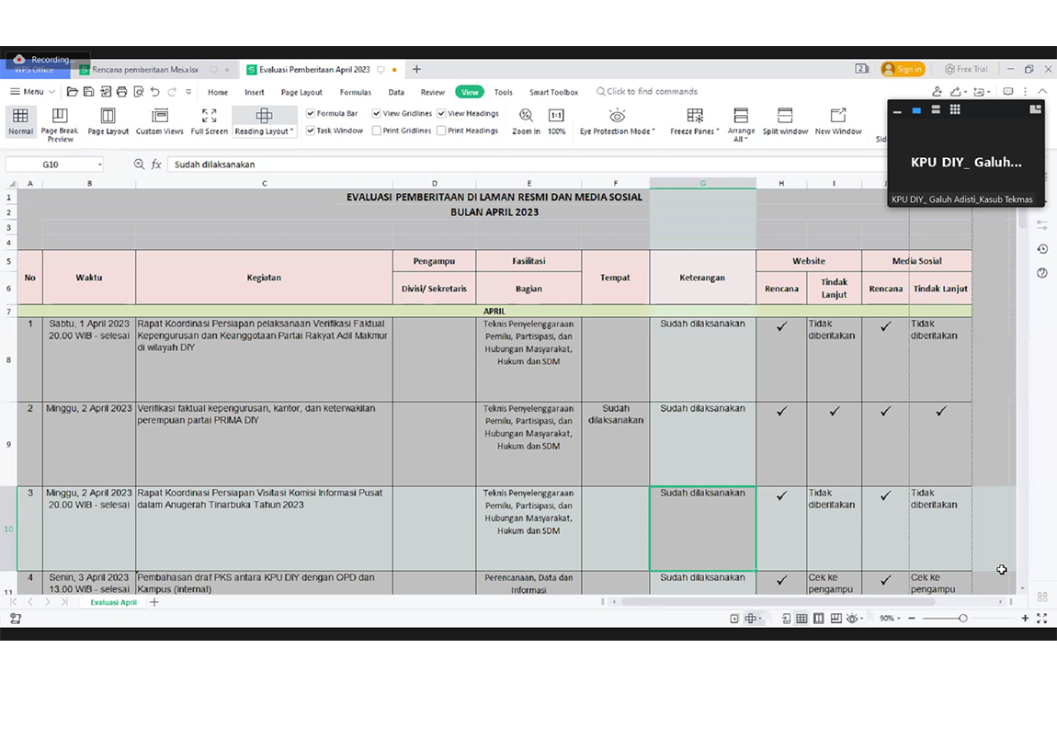Image resolution: width=1057 pixels, height=751 pixels.
Task: Open the Formulas ribbon tab
Action: click(355, 92)
